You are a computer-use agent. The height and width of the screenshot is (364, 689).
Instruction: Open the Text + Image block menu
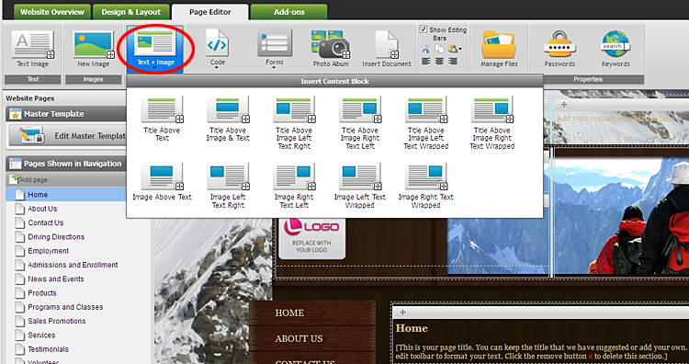pyautogui.click(x=155, y=49)
